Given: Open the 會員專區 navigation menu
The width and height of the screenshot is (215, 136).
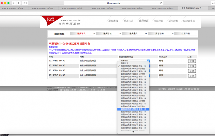Looking at the screenshot, I should coord(144,21).
